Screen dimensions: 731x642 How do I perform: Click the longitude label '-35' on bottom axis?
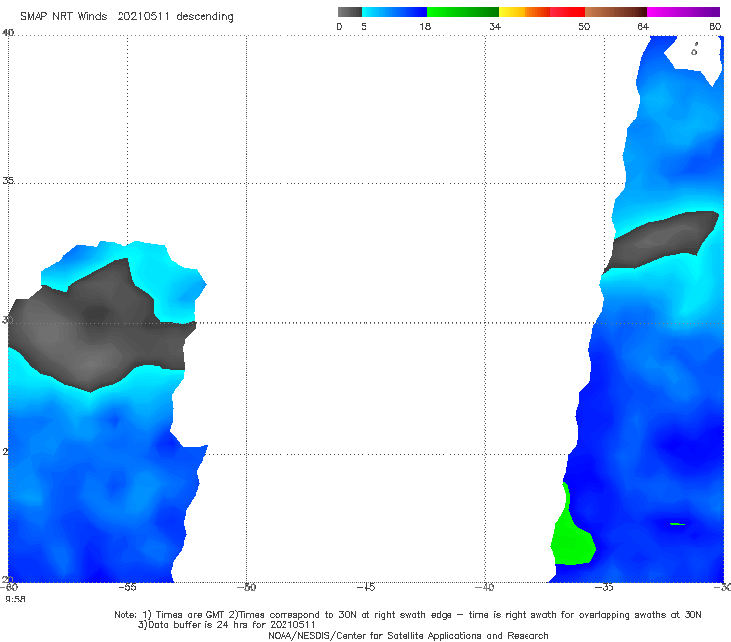(x=604, y=587)
